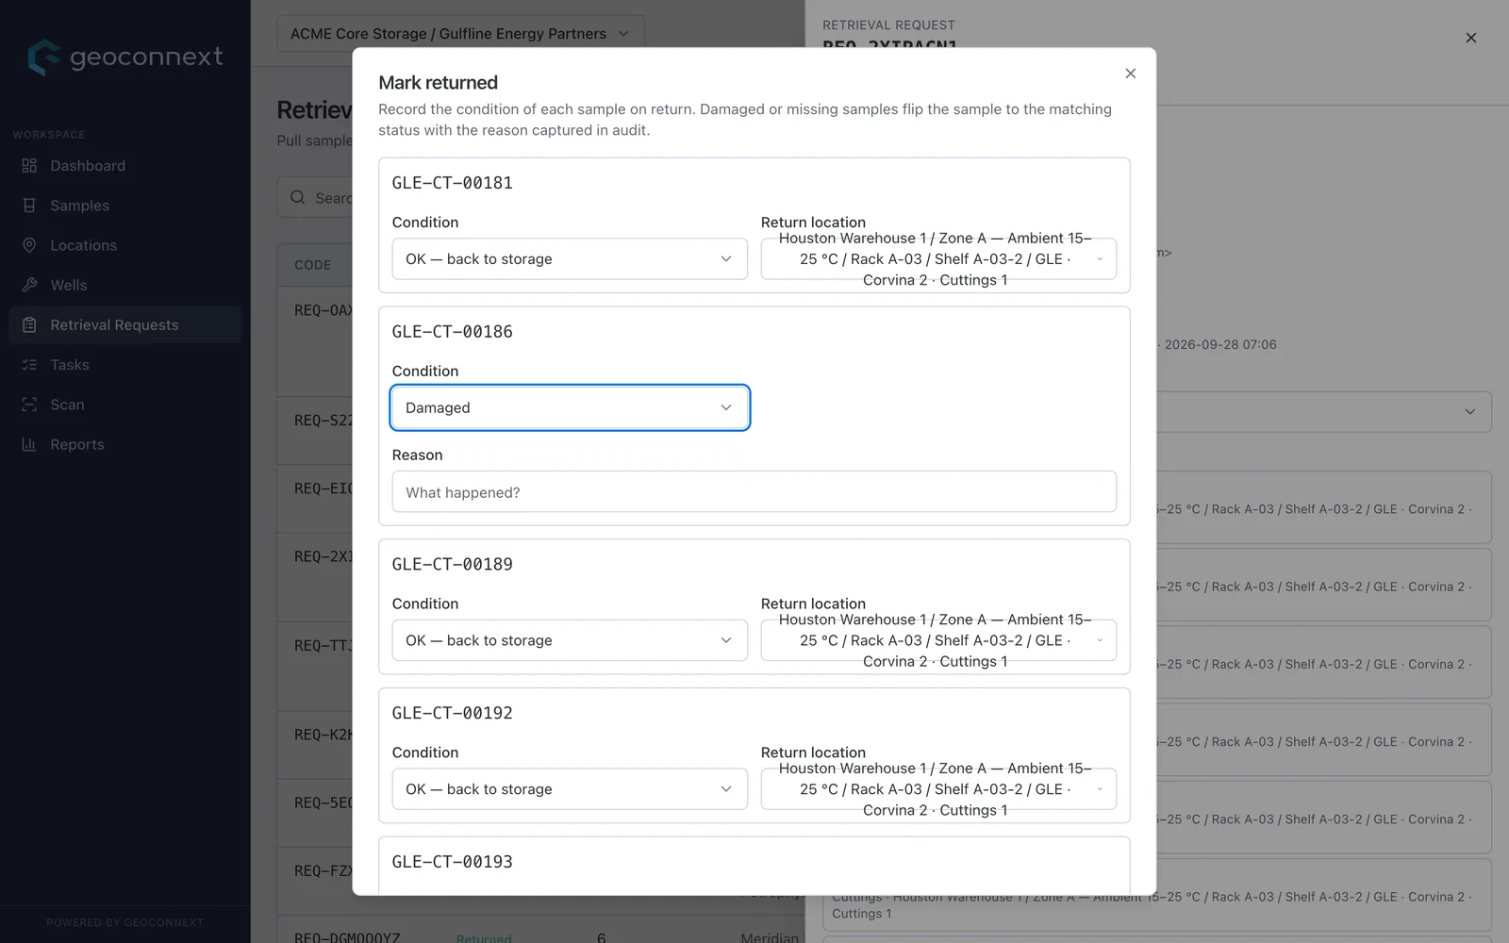
Task: Open Return location dropdown for GLE-CT-00189
Action: pos(938,640)
